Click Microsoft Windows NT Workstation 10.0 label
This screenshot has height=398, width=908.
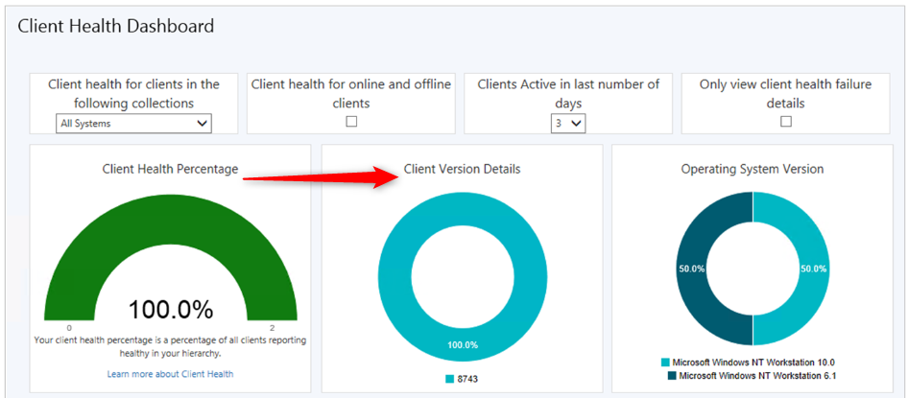pyautogui.click(x=753, y=363)
